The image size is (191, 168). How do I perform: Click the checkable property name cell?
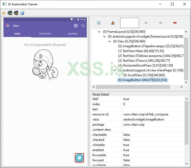[106, 135]
